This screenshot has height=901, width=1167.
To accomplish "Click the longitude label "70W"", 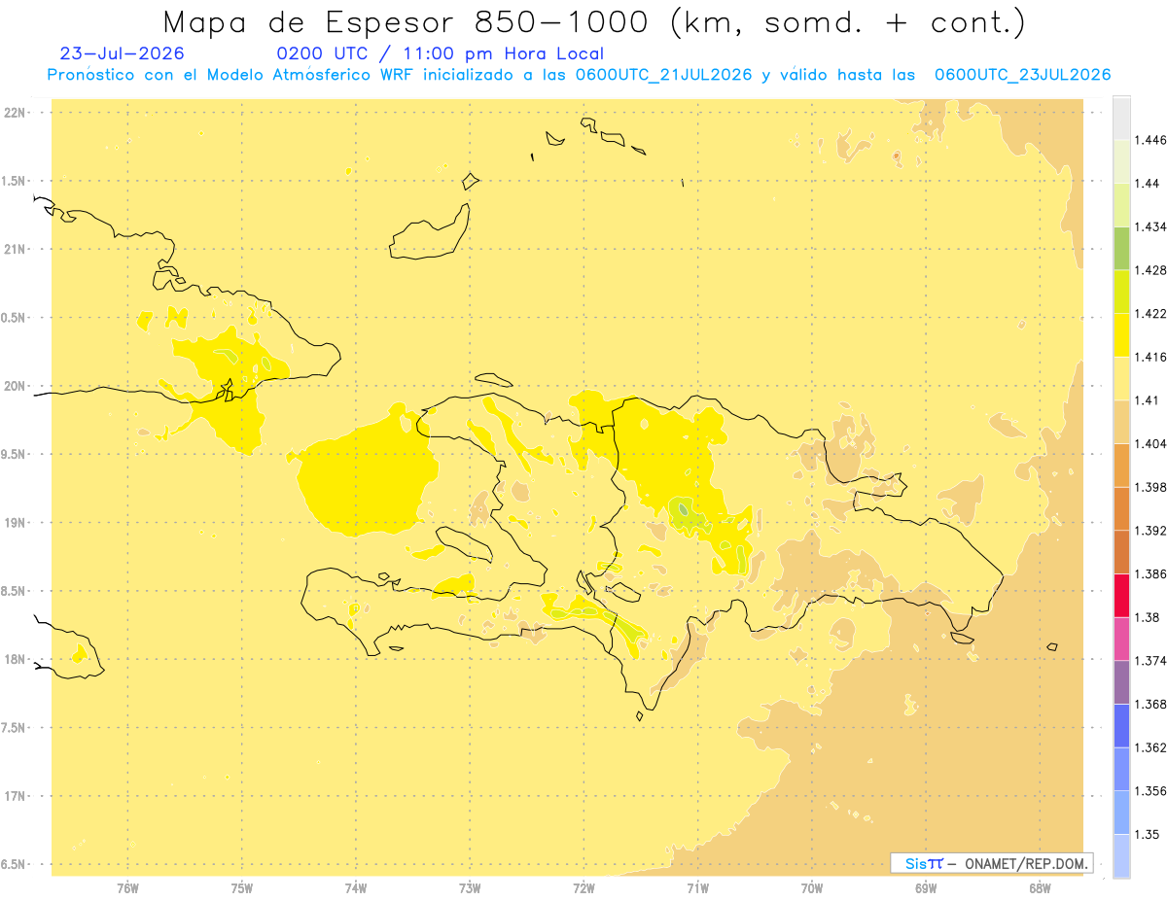I will click(812, 888).
